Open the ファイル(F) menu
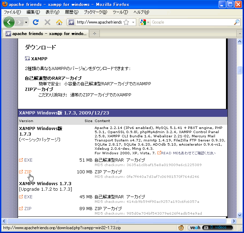 click(x=12, y=12)
